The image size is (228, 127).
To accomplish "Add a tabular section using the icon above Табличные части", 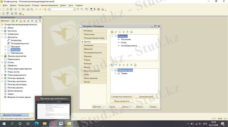I will [112, 65].
